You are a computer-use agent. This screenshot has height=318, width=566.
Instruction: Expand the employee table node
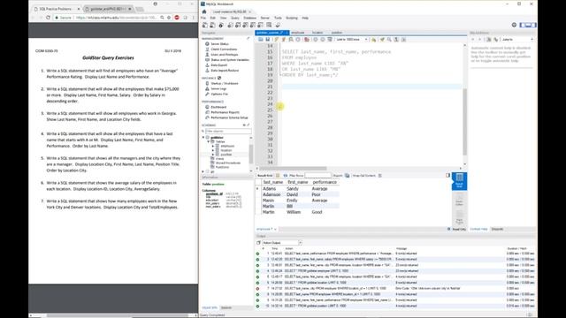(x=213, y=146)
